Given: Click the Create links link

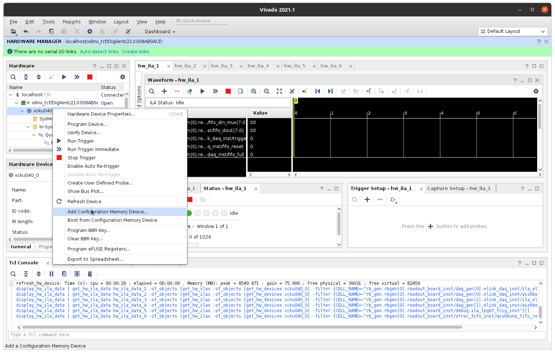Looking at the screenshot, I should click(136, 52).
